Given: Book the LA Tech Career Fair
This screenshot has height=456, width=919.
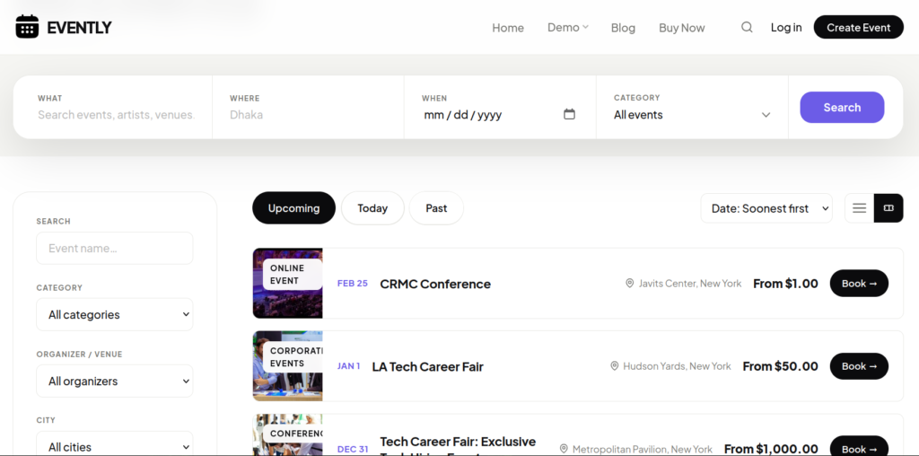Looking at the screenshot, I should 859,365.
